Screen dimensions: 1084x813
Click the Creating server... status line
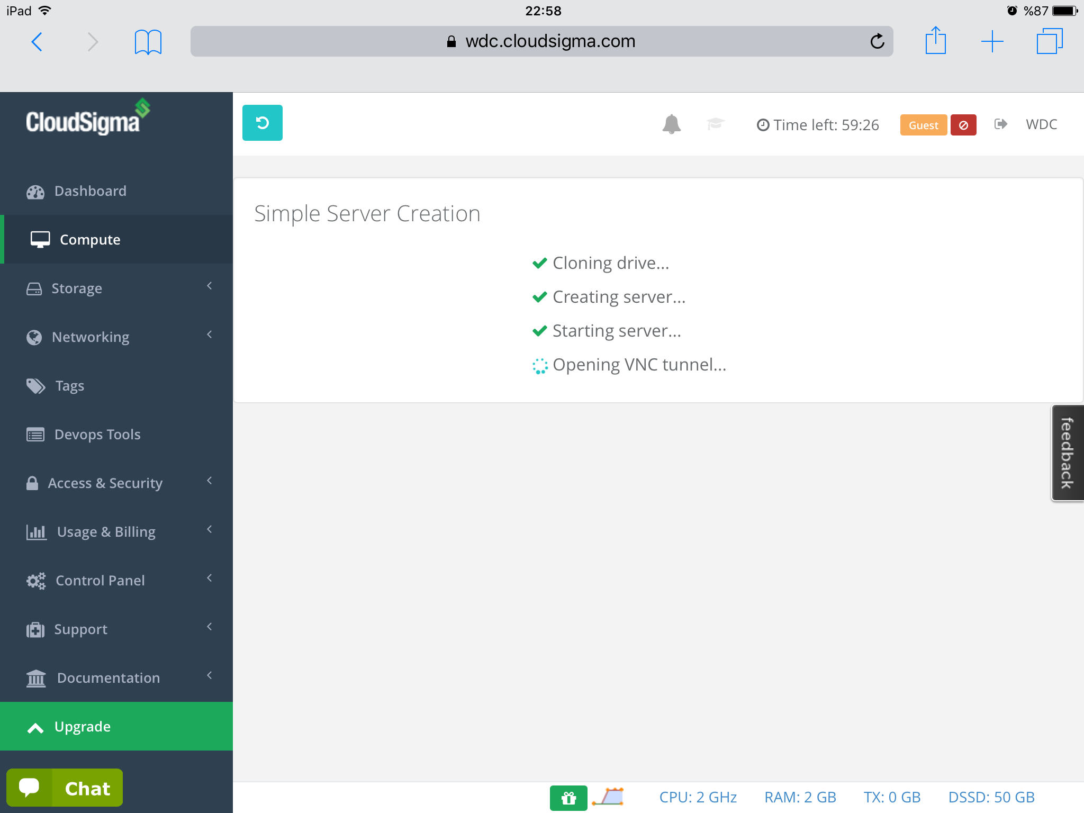pyautogui.click(x=609, y=297)
